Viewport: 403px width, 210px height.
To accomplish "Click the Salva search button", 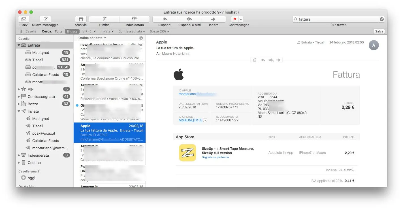I will (x=379, y=31).
